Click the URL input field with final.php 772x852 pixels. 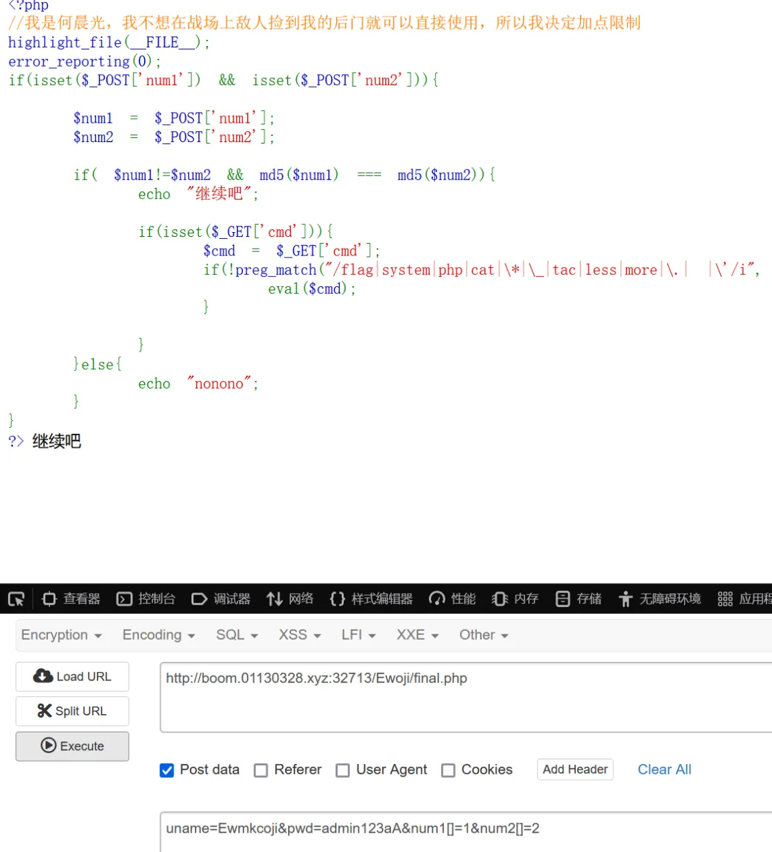point(466,698)
